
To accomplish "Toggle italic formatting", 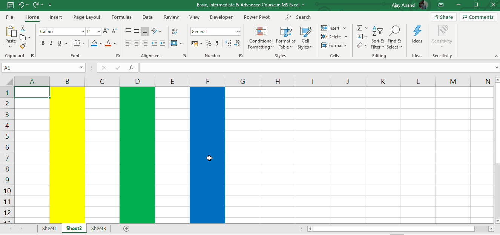I will tap(51, 43).
